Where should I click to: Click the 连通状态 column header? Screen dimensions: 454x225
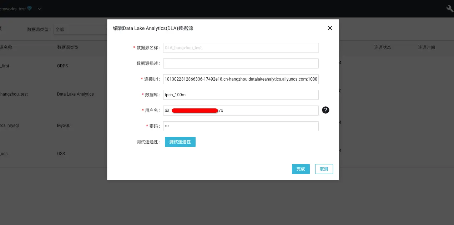pos(382,47)
